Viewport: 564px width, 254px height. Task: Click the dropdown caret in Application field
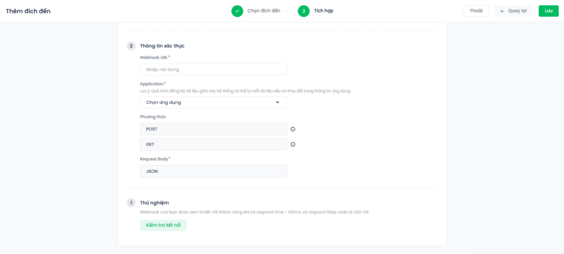tap(278, 102)
